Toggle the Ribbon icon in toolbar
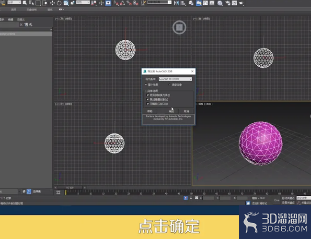Viewport: 311px width, 239px height. click(198, 3)
